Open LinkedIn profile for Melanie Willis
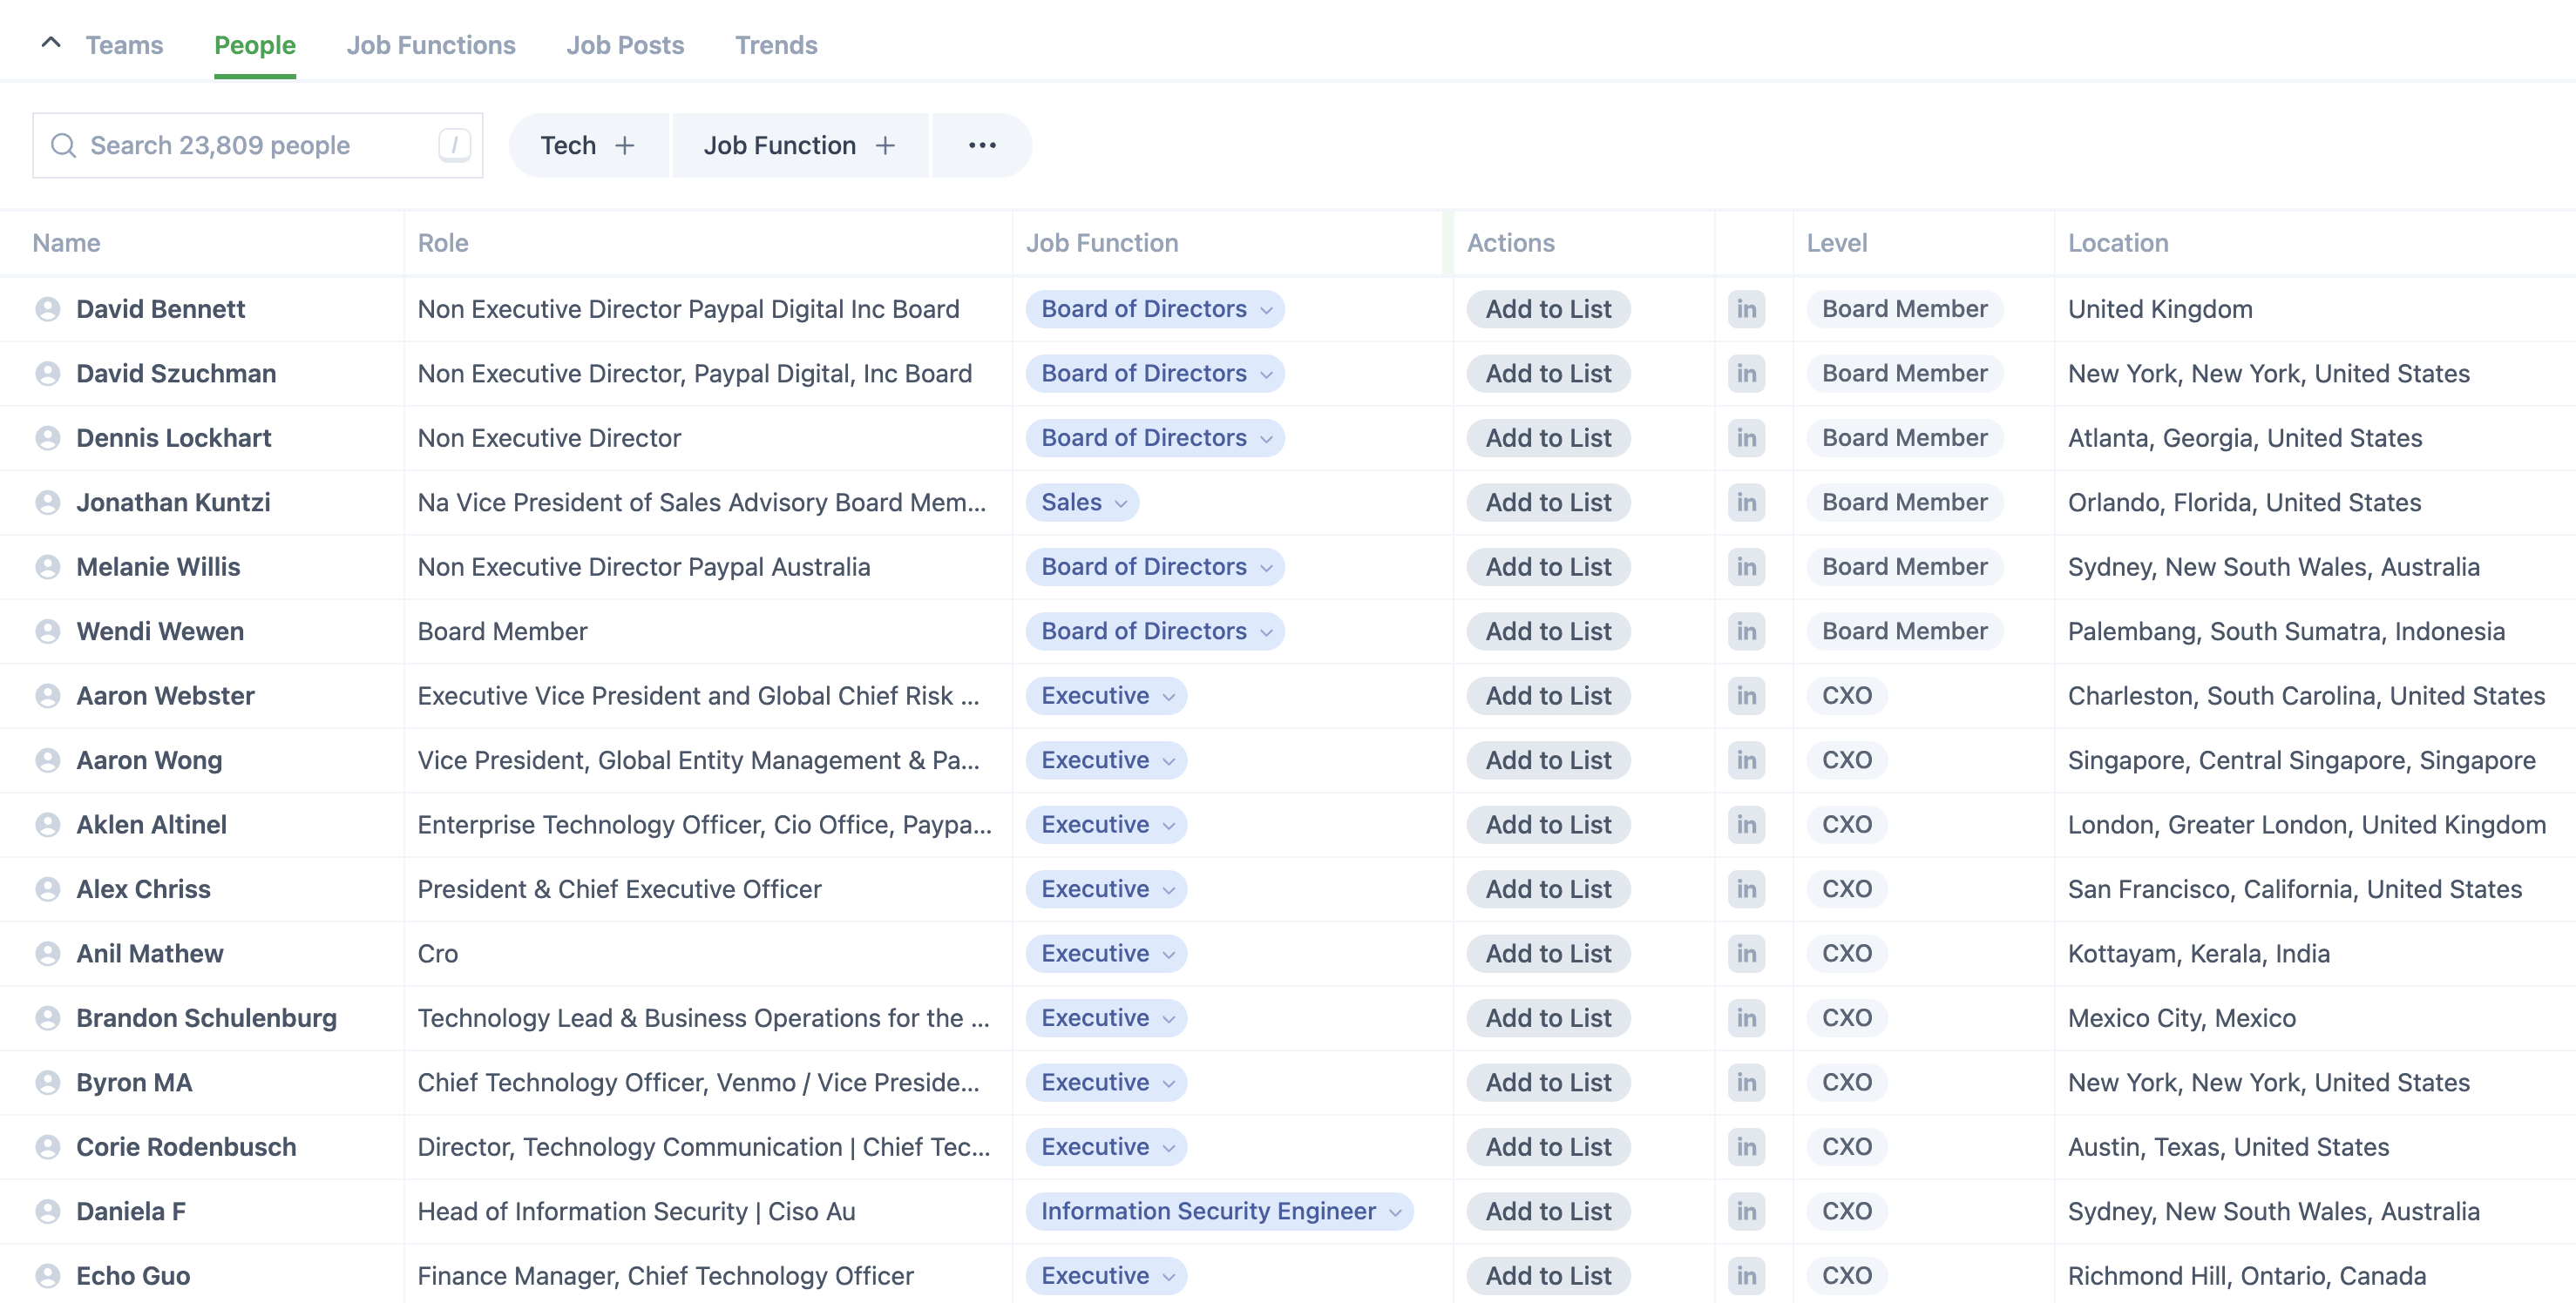The image size is (2576, 1303). (x=1746, y=566)
